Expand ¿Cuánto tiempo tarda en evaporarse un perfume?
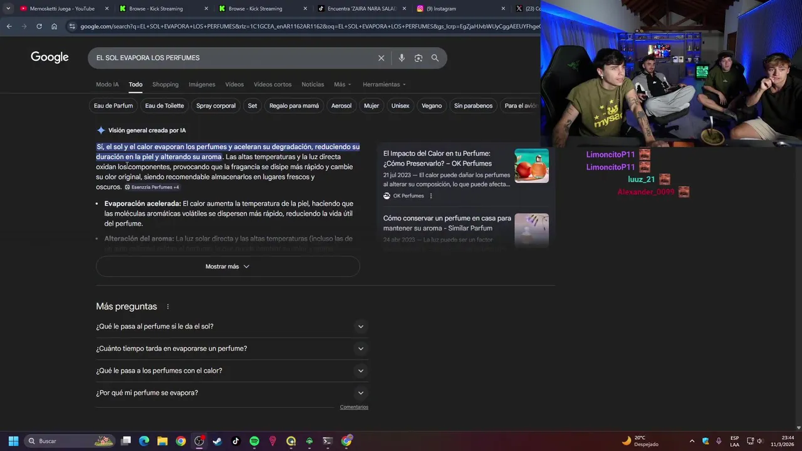802x451 pixels. click(232, 348)
